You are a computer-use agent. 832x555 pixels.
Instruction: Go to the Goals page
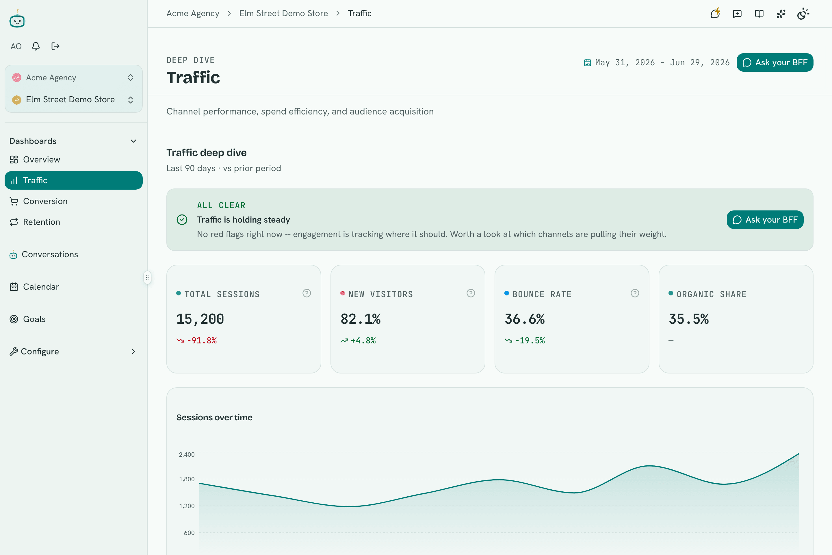click(x=74, y=319)
